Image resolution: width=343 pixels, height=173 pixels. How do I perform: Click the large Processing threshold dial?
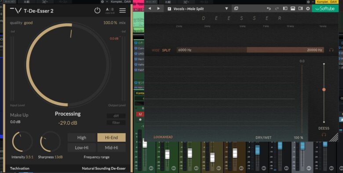coord(68,65)
